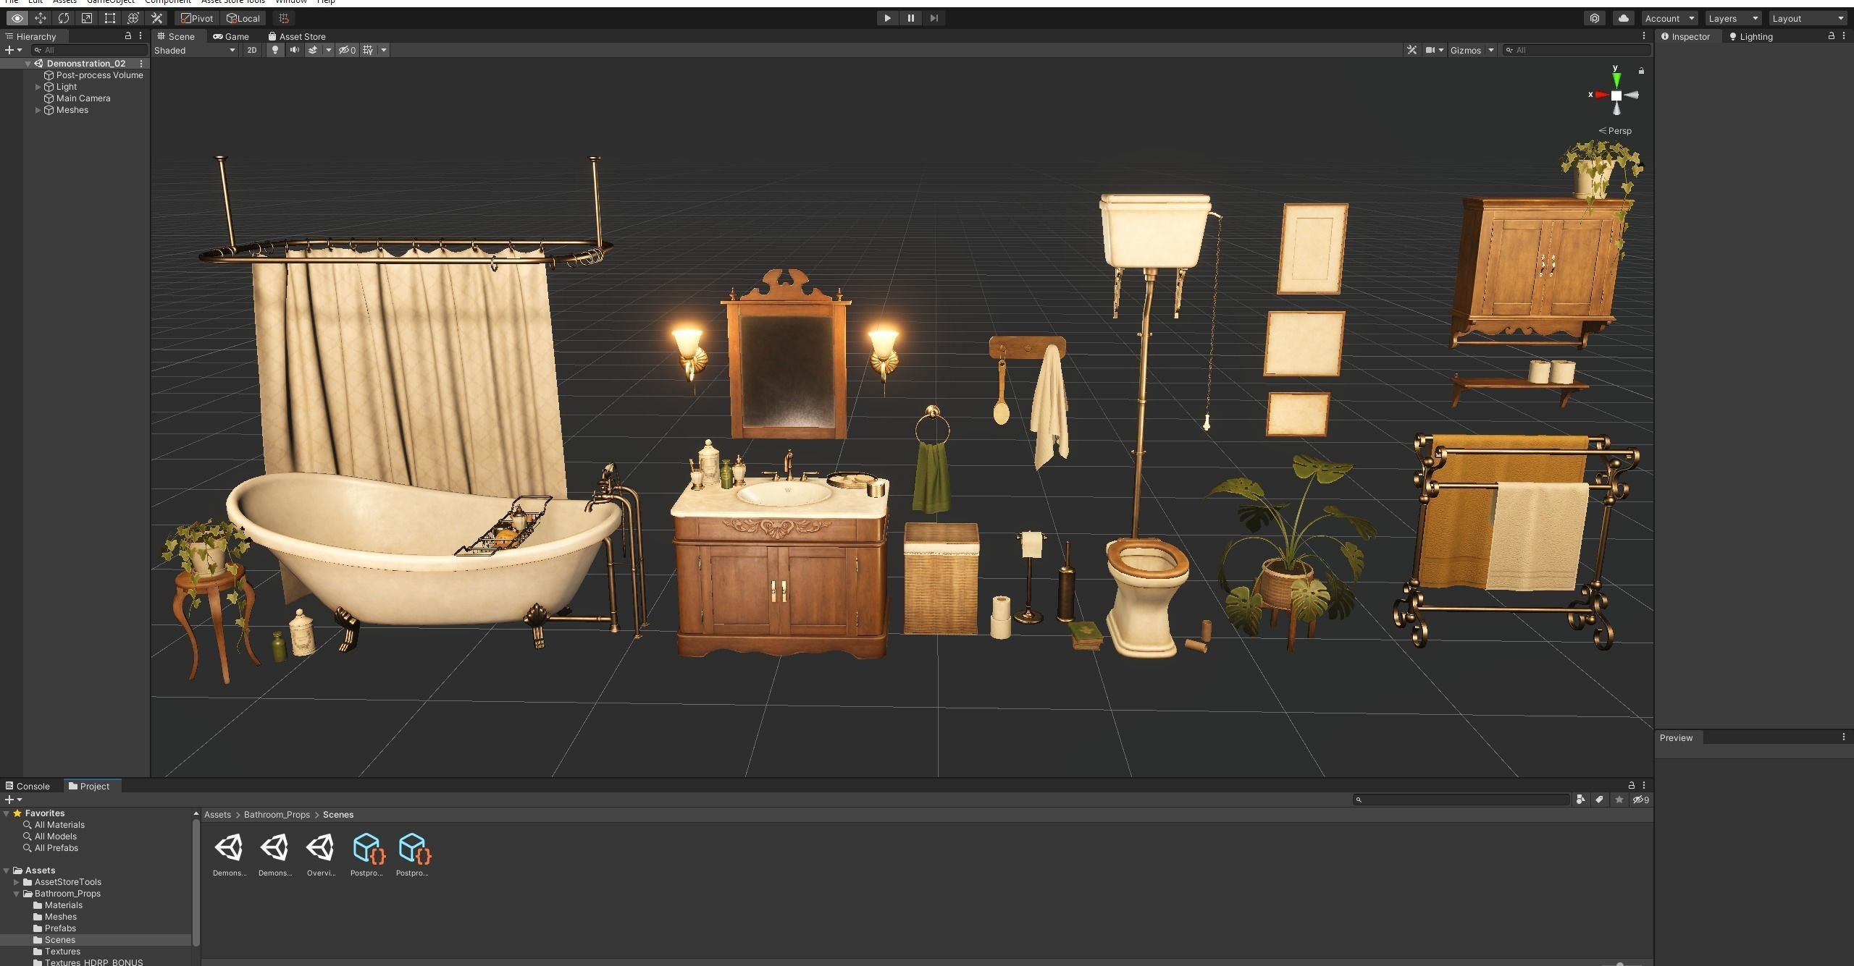Toggle scene lighting bulb button
The width and height of the screenshot is (1854, 966).
point(274,50)
